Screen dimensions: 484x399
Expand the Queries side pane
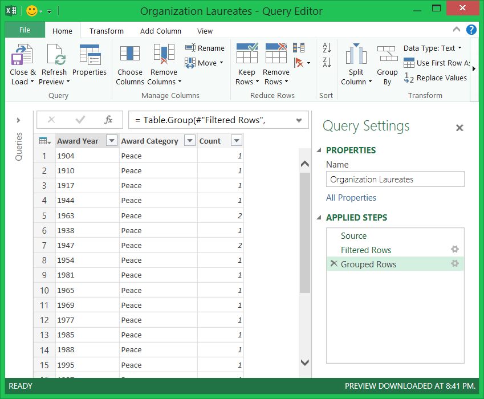pyautogui.click(x=18, y=120)
